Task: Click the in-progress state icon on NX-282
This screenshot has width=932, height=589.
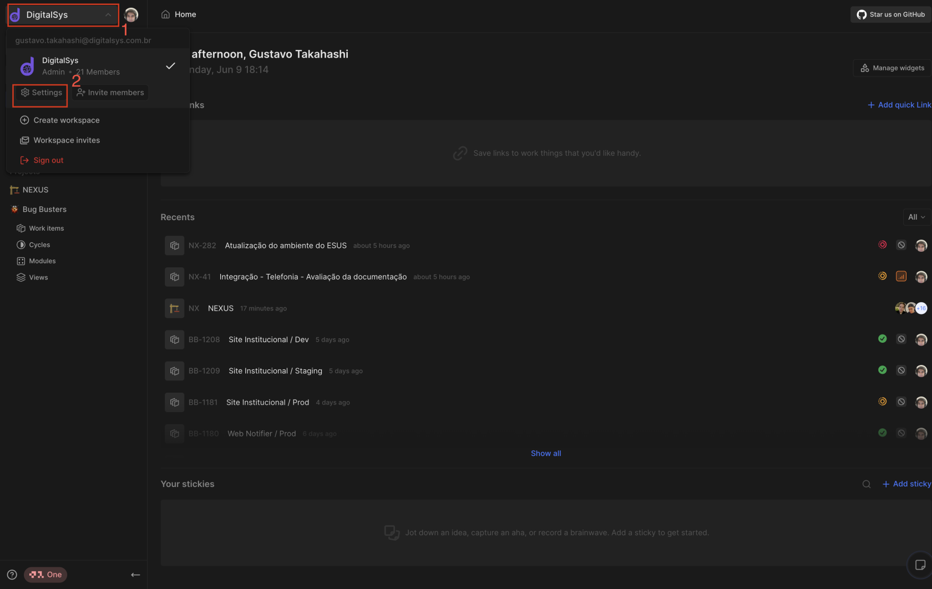Action: [882, 245]
